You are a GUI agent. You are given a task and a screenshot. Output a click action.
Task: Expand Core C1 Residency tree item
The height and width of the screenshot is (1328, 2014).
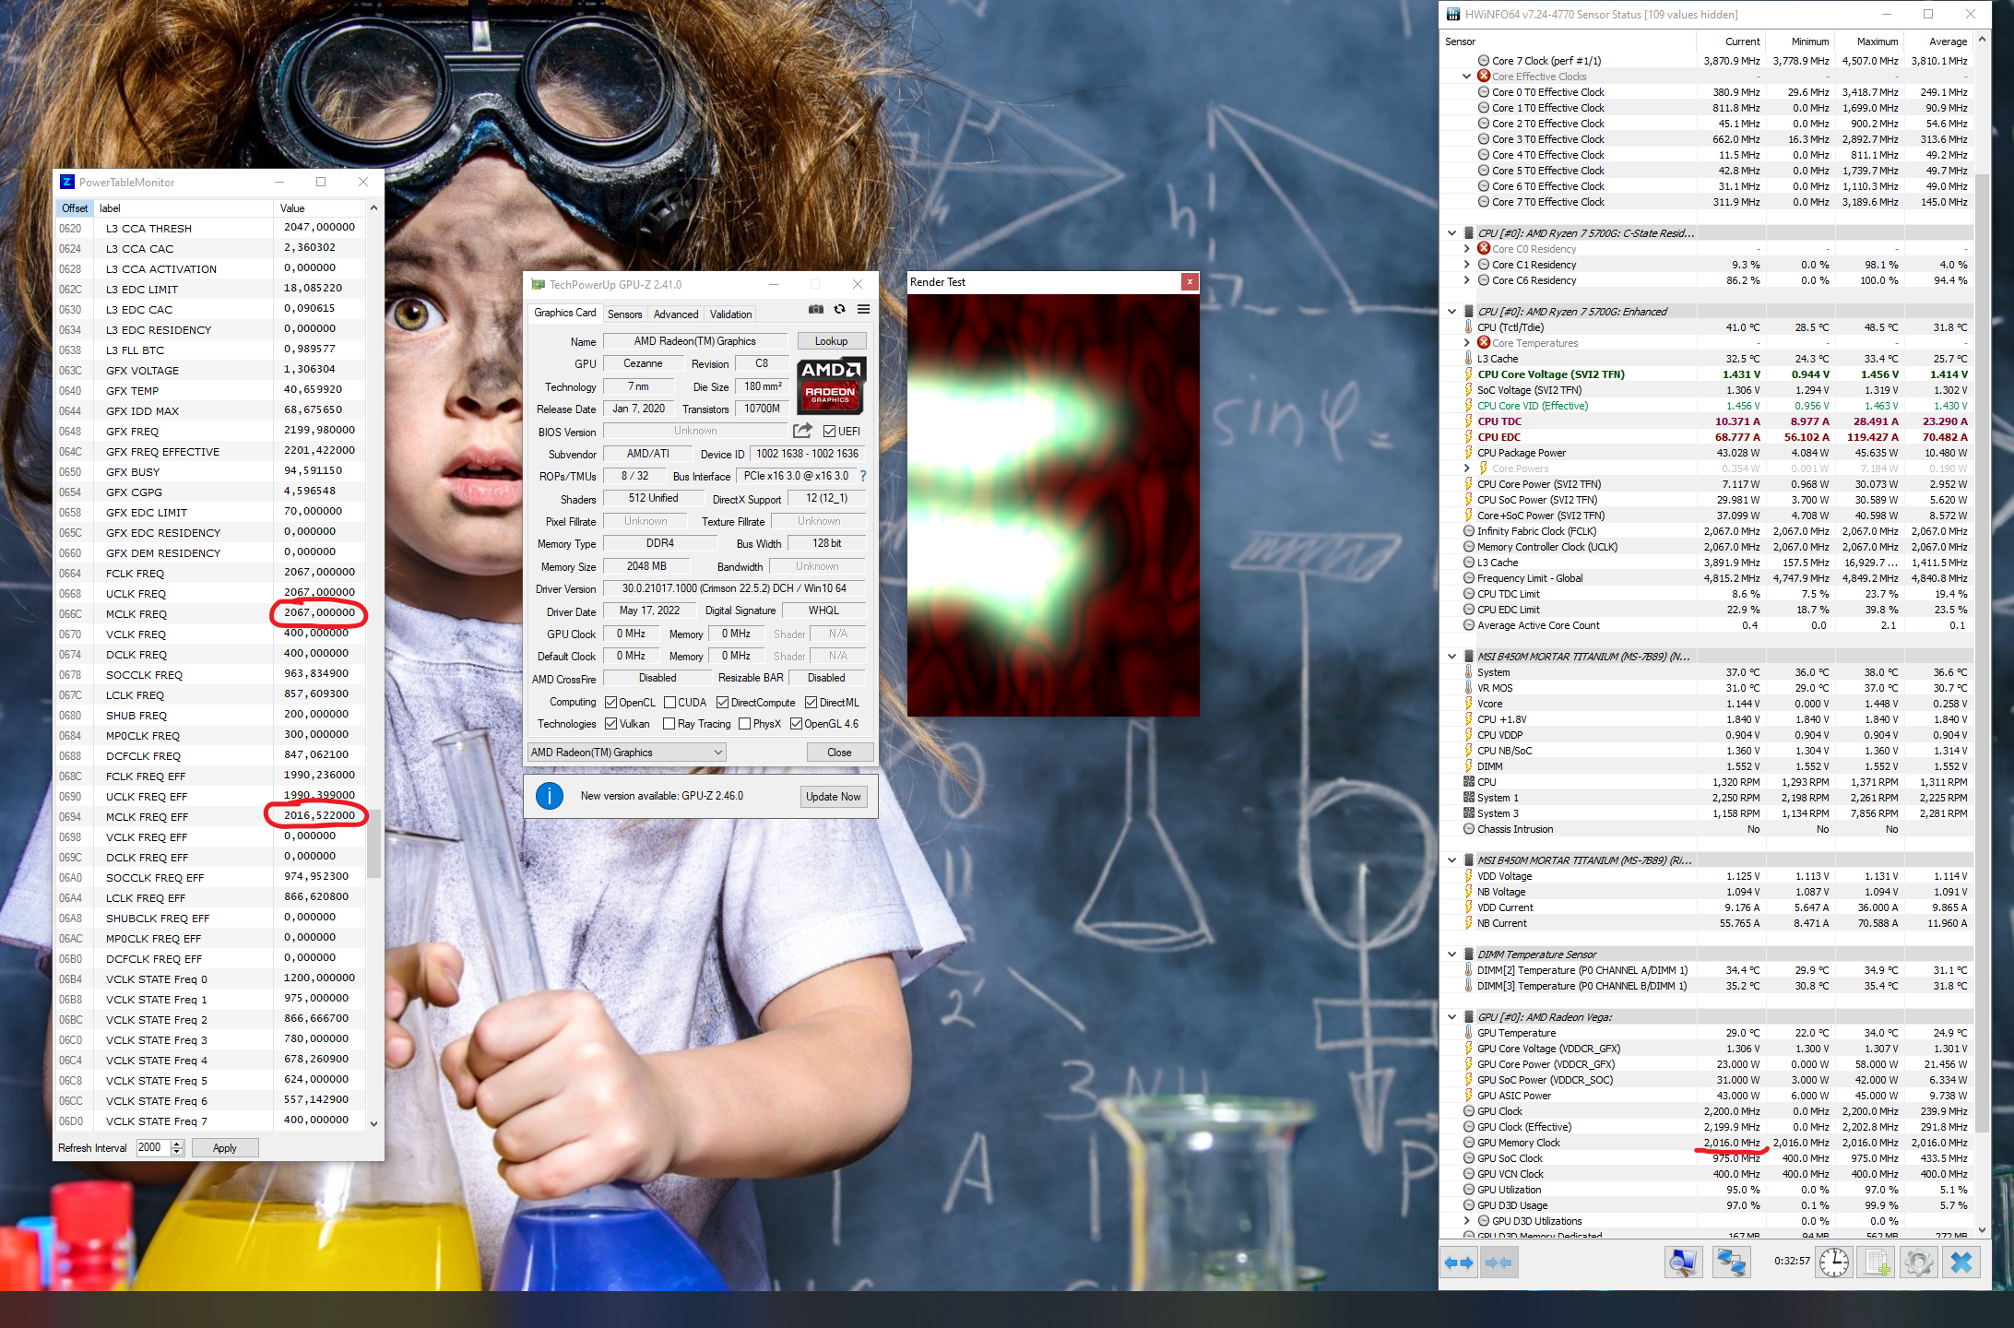pos(1466,265)
